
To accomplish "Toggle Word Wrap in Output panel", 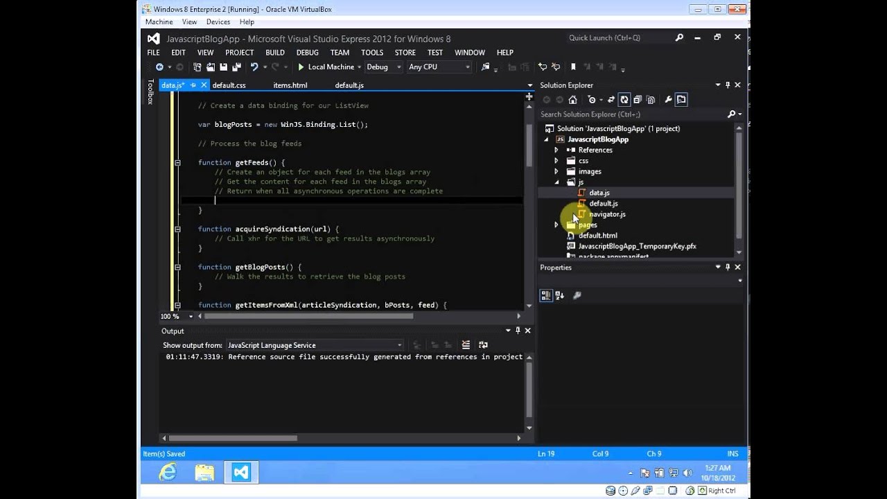I will tap(483, 345).
